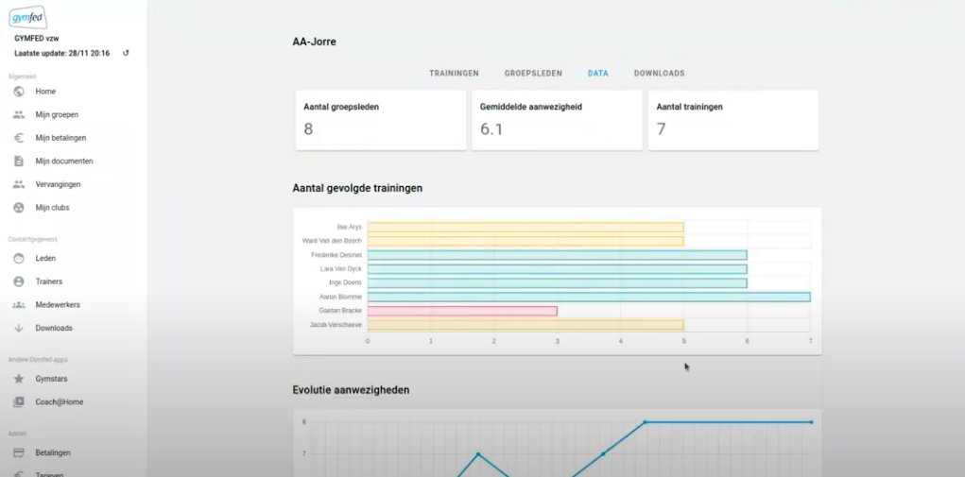The width and height of the screenshot is (965, 477).
Task: Click the ball icon beside Mijn clubs
Action: click(19, 208)
